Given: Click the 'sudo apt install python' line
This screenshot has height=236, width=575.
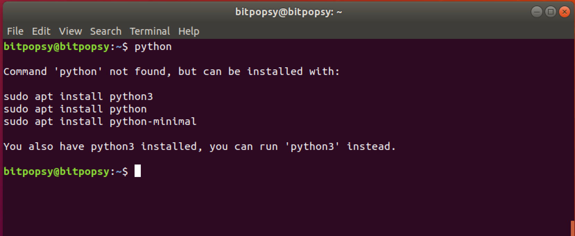Looking at the screenshot, I should [75, 109].
